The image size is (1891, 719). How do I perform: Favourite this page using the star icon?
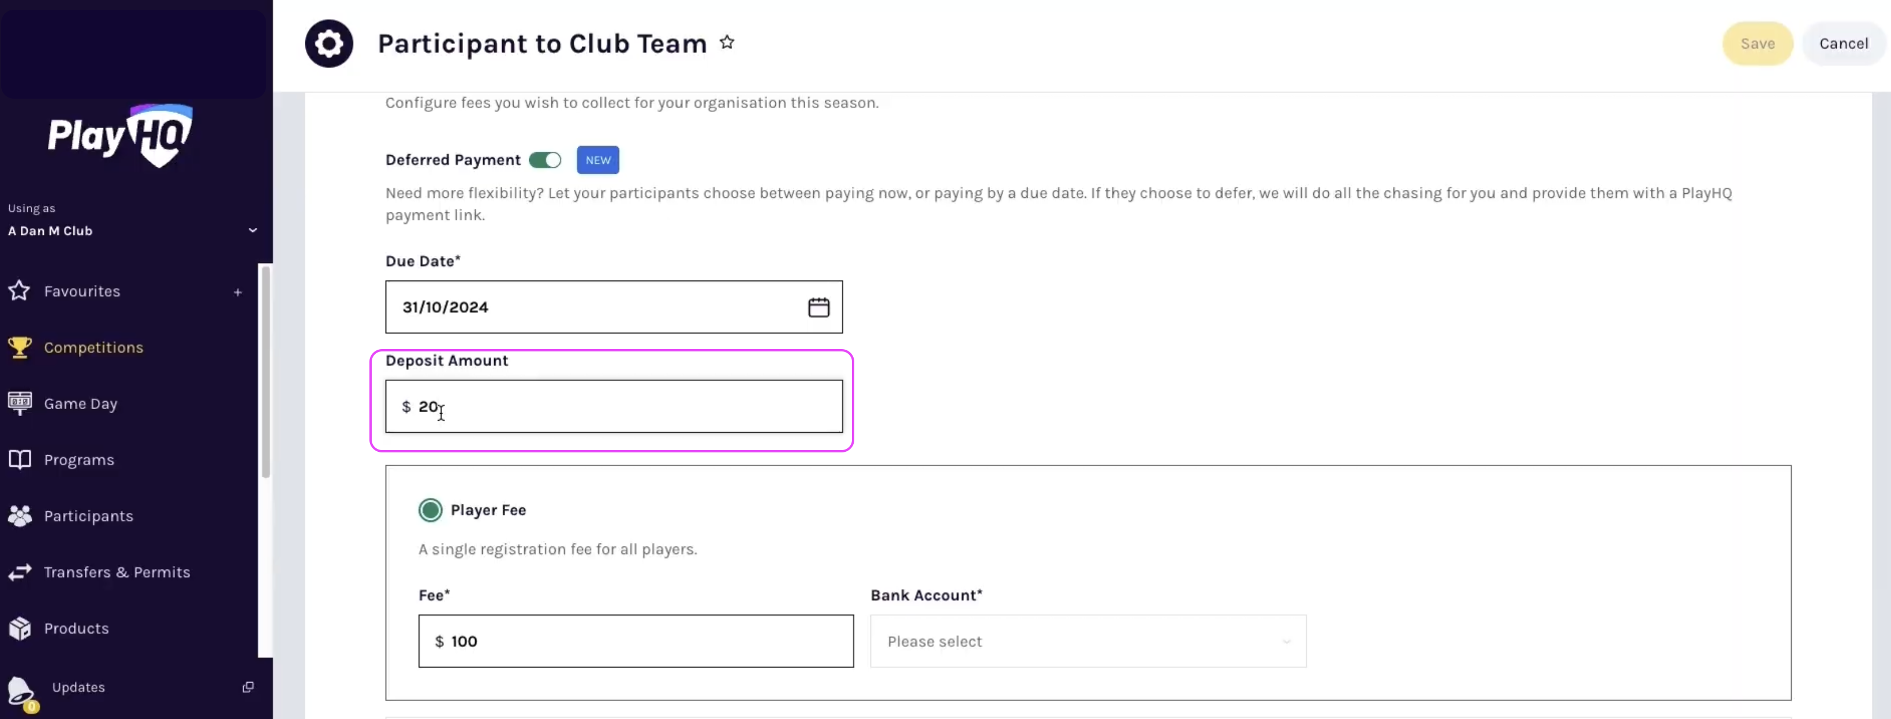pyautogui.click(x=727, y=42)
